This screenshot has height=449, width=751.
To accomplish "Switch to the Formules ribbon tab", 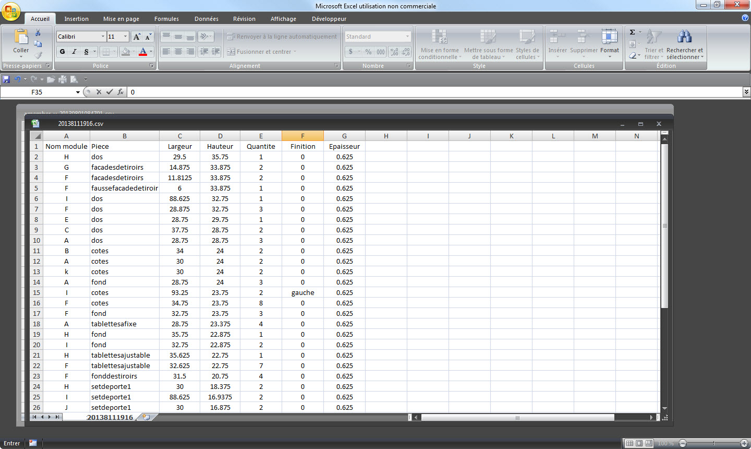I will (x=166, y=19).
